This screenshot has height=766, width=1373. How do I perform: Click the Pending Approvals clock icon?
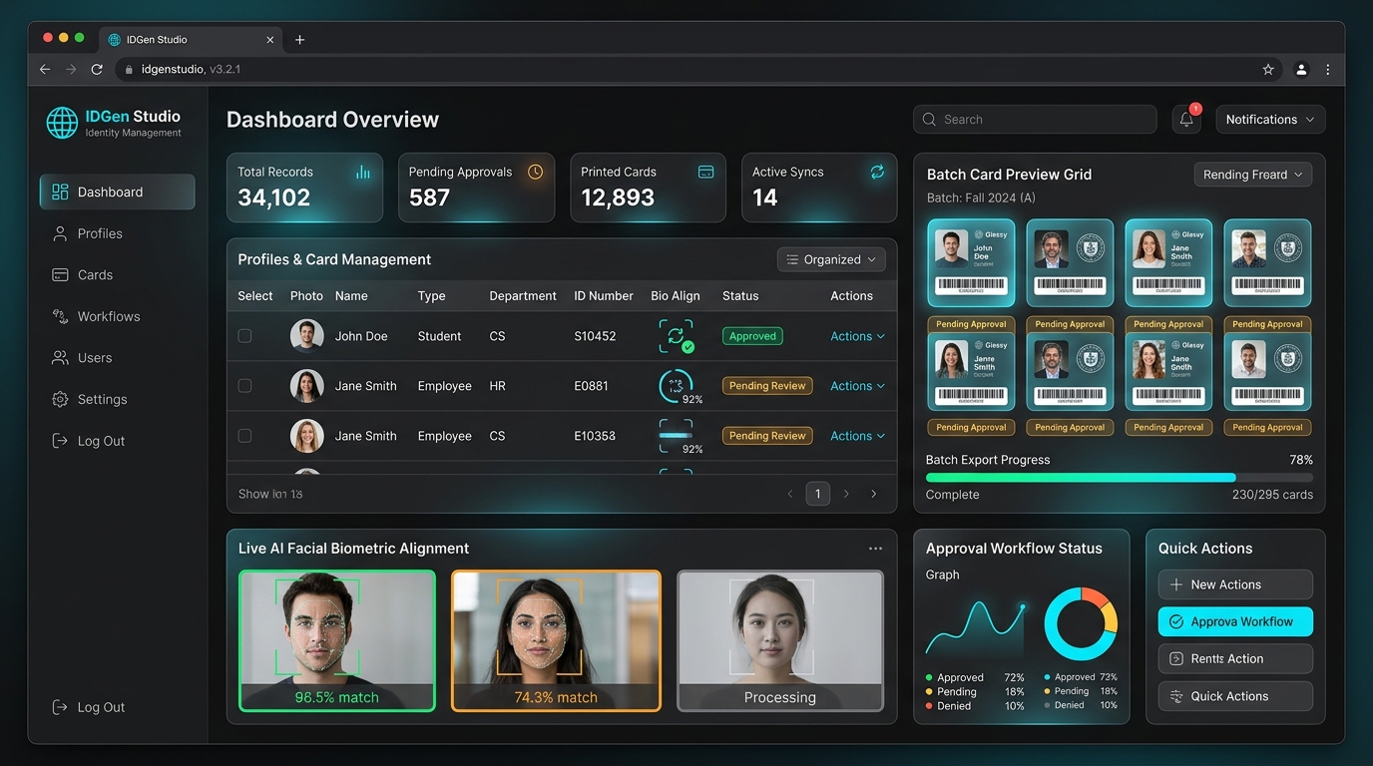click(535, 172)
